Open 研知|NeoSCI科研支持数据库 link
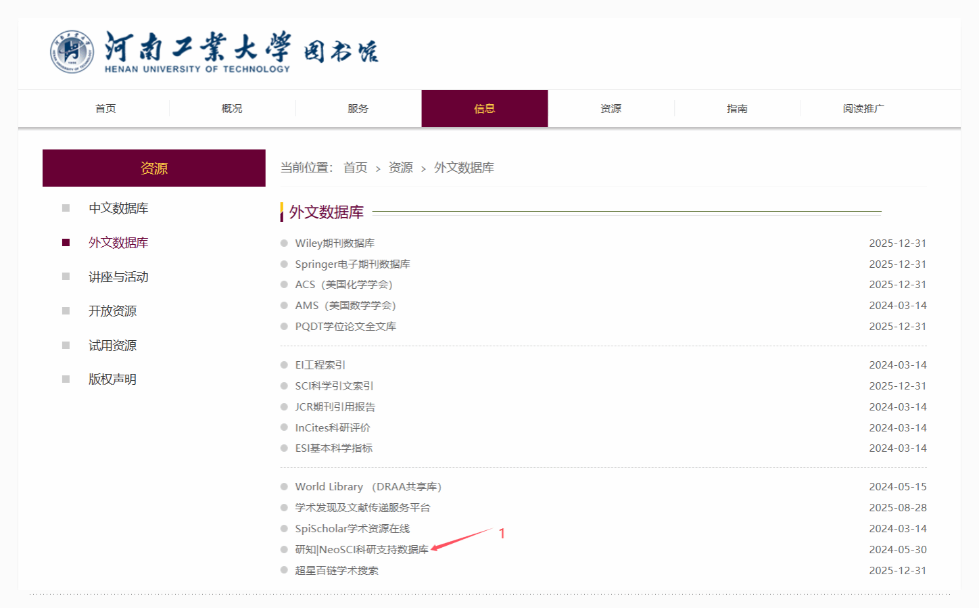 point(362,550)
